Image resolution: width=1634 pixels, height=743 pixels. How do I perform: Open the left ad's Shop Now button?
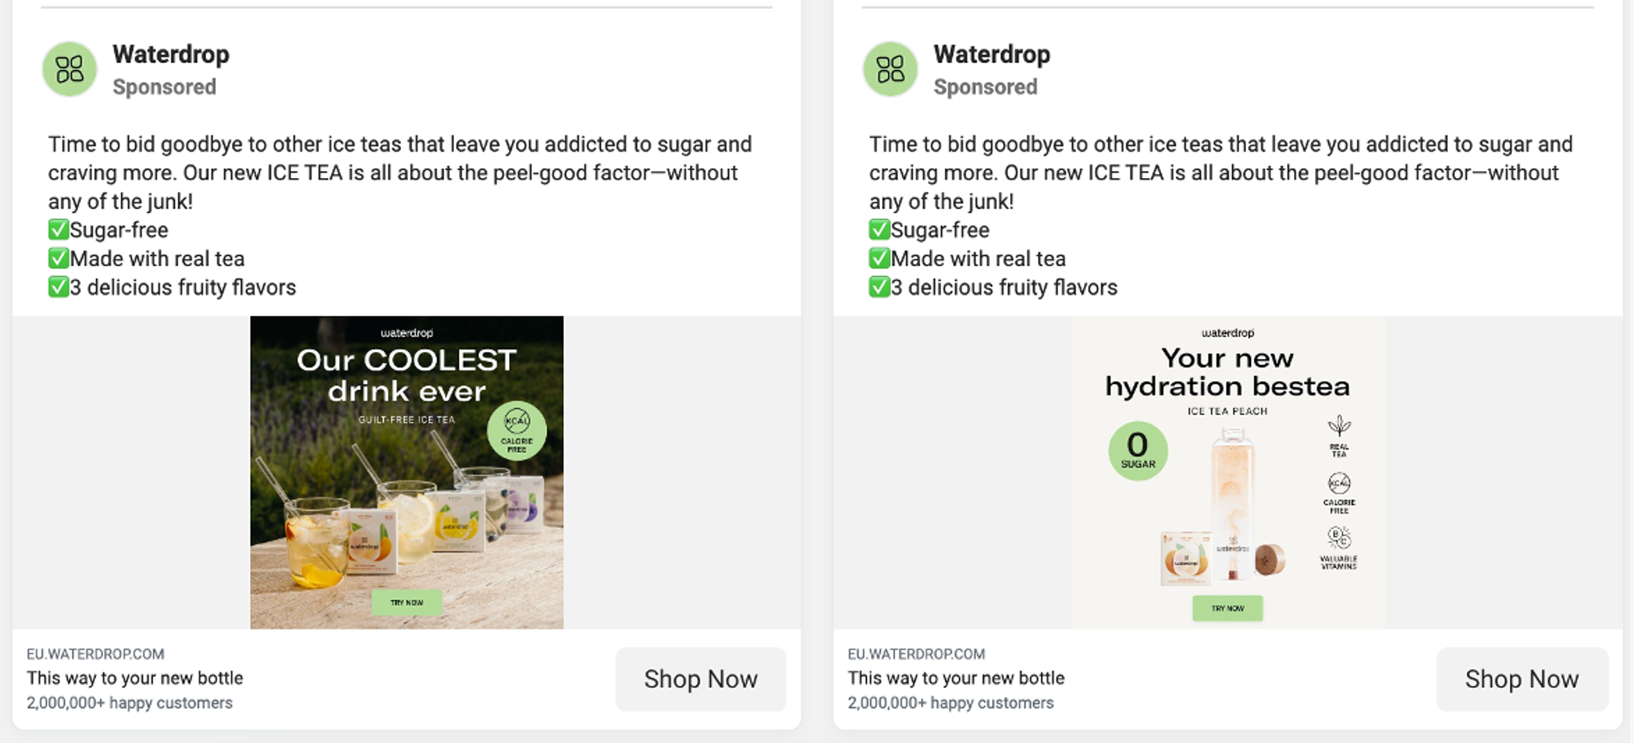pyautogui.click(x=700, y=678)
